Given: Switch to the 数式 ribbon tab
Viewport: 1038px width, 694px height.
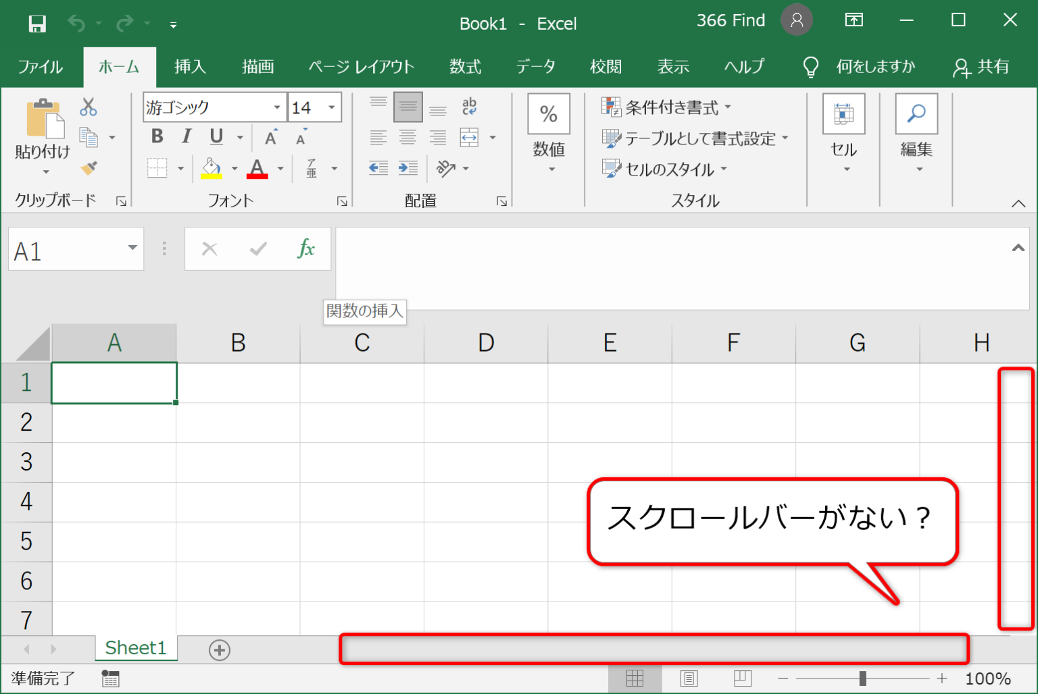Looking at the screenshot, I should 465,67.
